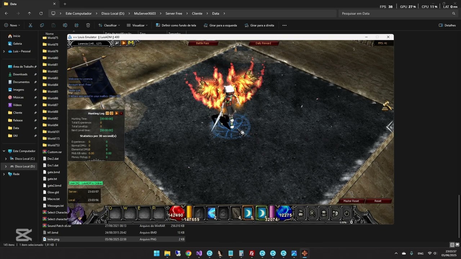461x259 pixels.
Task: Click the MuServerX603 breadcrumb segment
Action: pyautogui.click(x=145, y=14)
